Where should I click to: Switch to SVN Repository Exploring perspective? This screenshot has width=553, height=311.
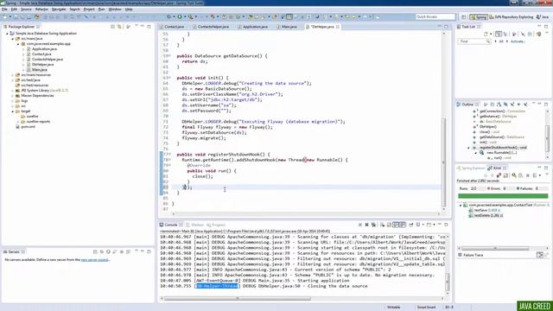(511, 16)
